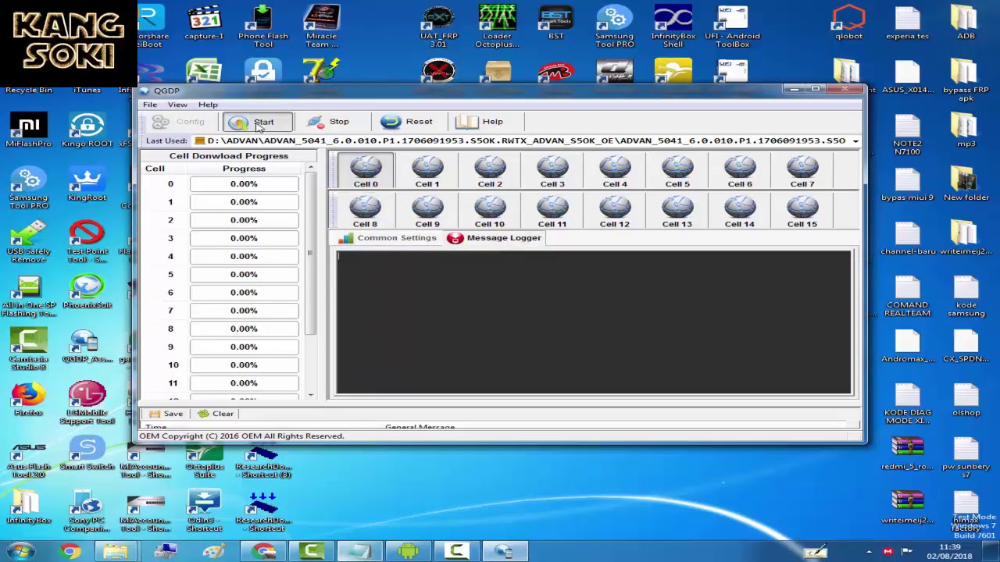
Task: Click progress bar for cell 0
Action: 244,184
